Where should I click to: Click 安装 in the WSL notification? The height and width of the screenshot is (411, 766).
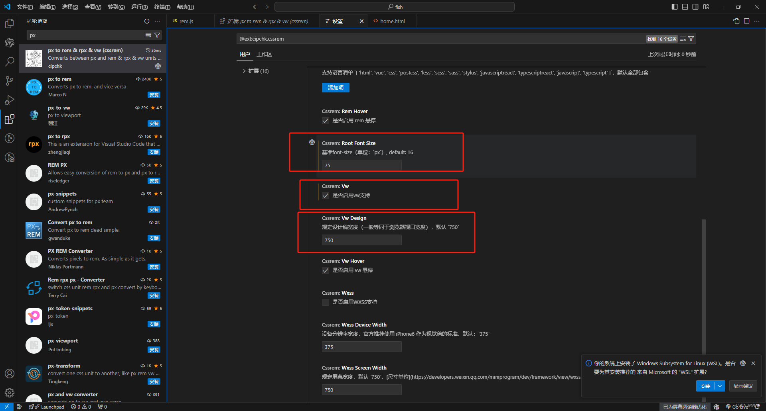705,386
